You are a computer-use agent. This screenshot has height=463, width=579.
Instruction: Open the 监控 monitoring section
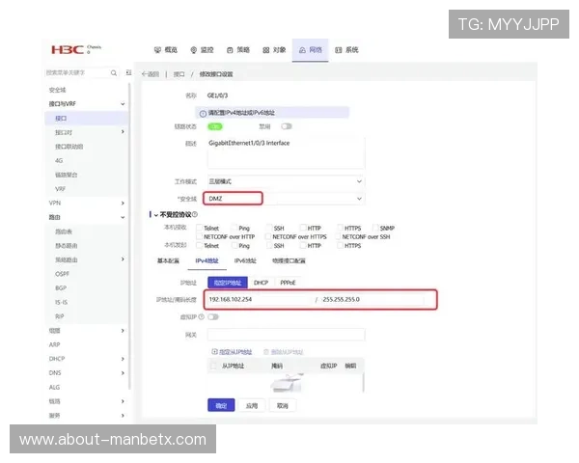pyautogui.click(x=202, y=50)
